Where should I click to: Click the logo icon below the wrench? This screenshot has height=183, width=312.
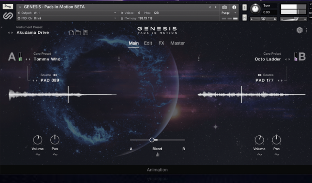click(8, 16)
